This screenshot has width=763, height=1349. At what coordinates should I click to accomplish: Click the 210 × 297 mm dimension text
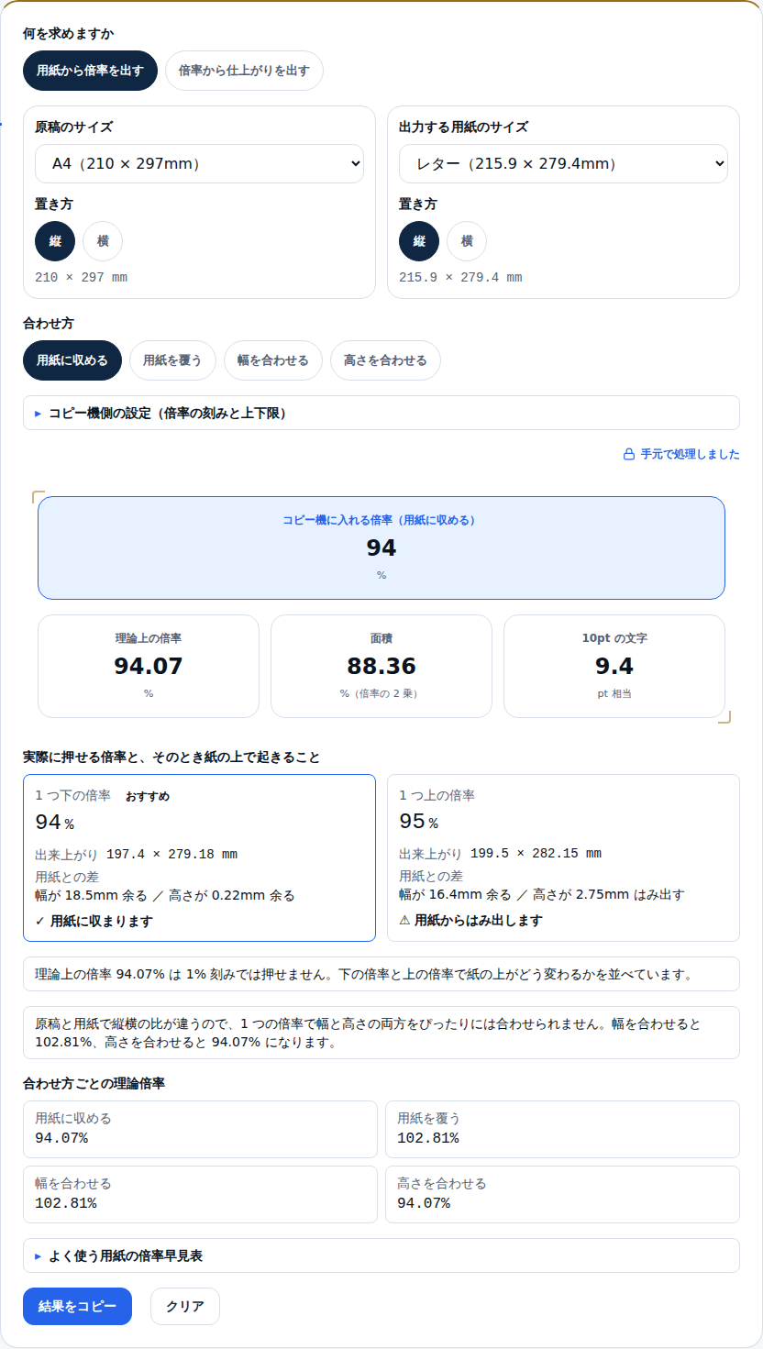coord(81,277)
